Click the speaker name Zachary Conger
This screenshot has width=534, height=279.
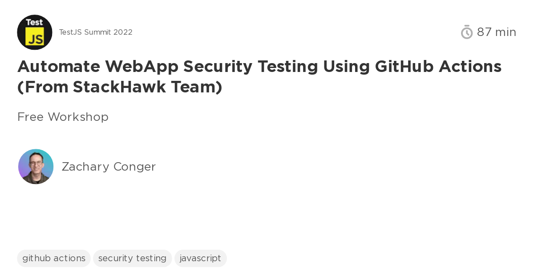click(x=109, y=167)
